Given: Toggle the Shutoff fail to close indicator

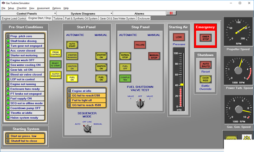Looking at the screenshot, I should pos(8,141).
